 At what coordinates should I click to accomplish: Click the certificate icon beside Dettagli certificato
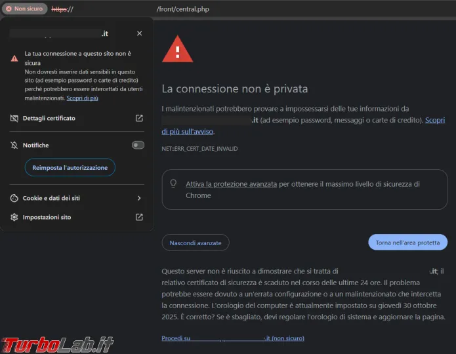click(14, 118)
